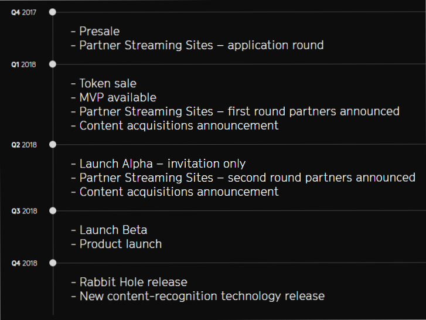Image resolution: width=426 pixels, height=320 pixels.
Task: Click the Presale roadmap item
Action: [96, 31]
